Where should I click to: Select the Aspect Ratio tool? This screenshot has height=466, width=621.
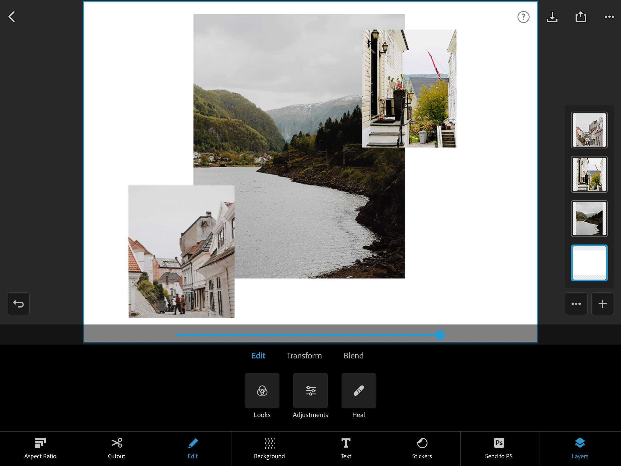(x=40, y=448)
